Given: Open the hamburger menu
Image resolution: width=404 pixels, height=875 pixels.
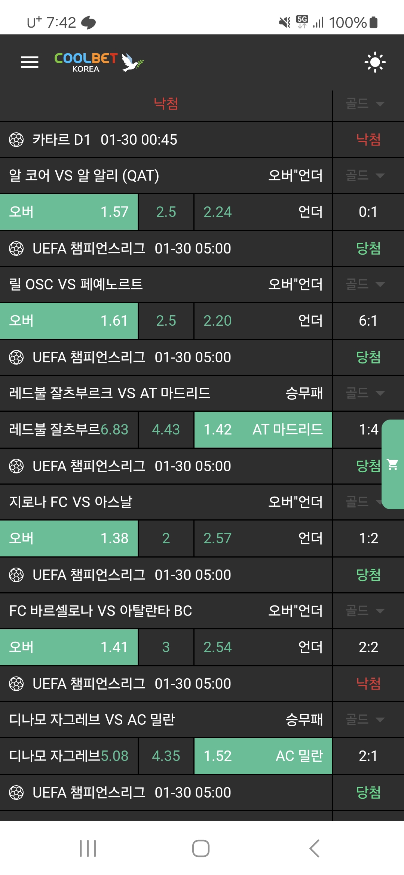Looking at the screenshot, I should (30, 62).
